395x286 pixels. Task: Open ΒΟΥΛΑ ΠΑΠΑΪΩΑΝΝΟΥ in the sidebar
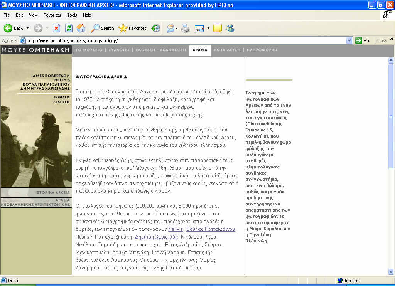(46, 84)
